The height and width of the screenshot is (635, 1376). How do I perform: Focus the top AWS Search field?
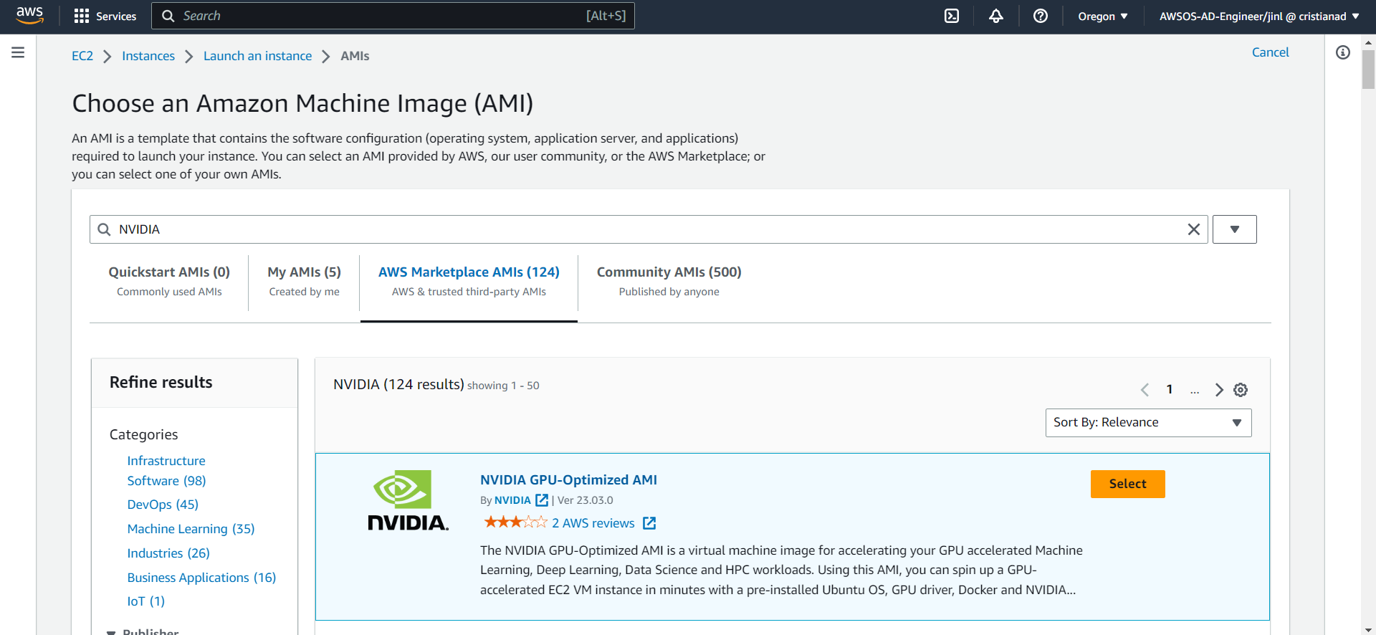[x=393, y=16]
